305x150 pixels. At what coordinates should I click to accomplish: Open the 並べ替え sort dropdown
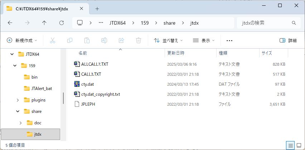168,40
